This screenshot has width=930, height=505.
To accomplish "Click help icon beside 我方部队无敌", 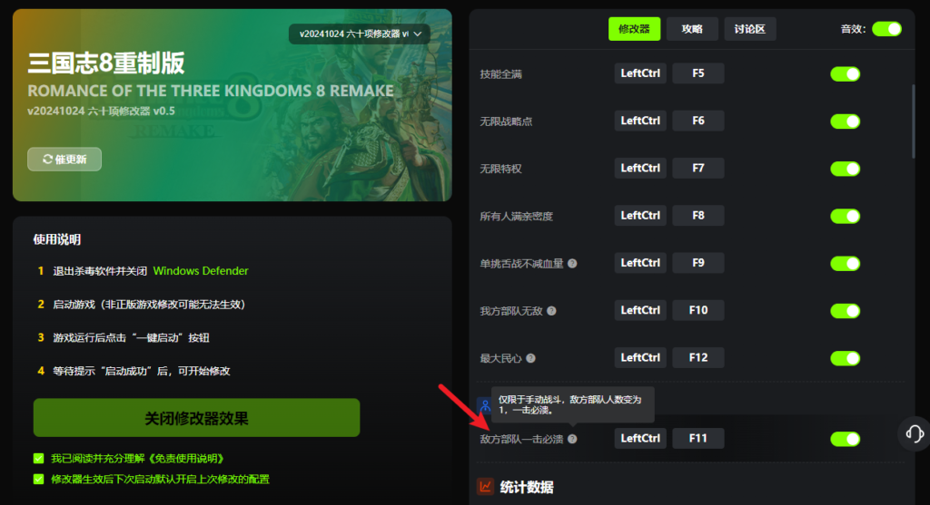I will coord(551,311).
